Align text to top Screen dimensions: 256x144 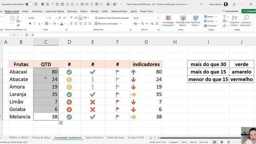71,18
